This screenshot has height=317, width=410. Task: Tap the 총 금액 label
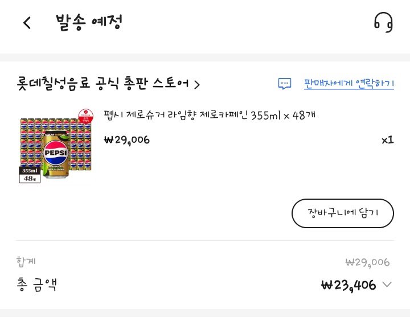[x=36, y=285]
